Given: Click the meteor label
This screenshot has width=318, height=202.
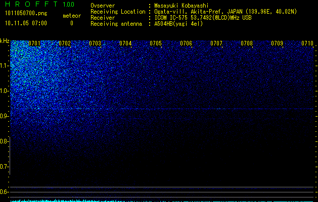Looking at the screenshot, I should 72,16.
